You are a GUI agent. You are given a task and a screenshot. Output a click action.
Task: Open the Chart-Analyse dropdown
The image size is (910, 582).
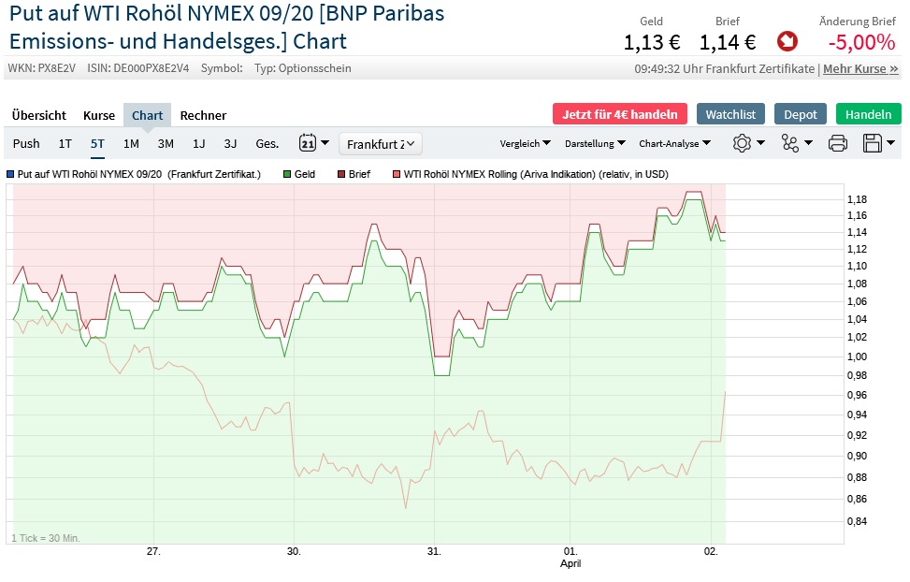click(674, 143)
